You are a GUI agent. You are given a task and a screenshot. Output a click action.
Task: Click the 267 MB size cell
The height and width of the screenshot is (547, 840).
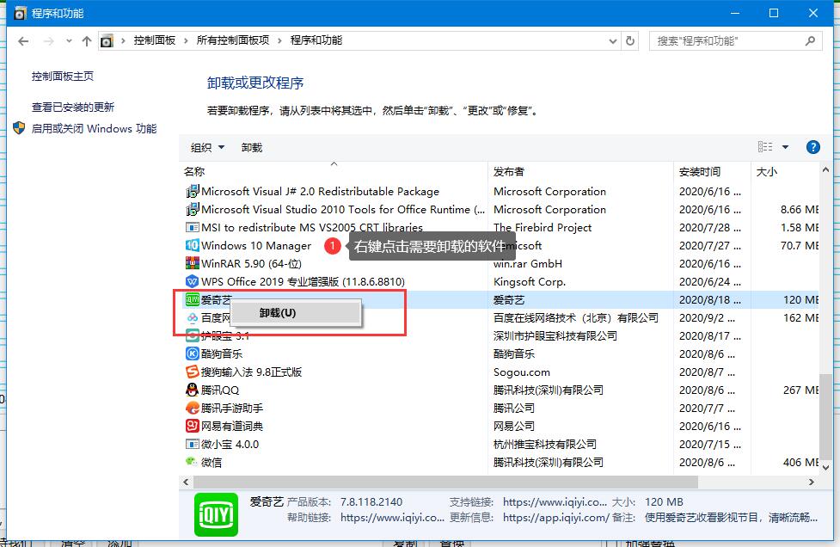[x=800, y=390]
